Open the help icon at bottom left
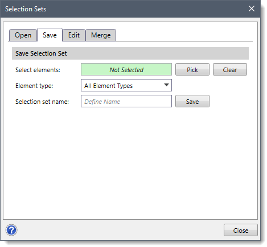 coord(11,230)
